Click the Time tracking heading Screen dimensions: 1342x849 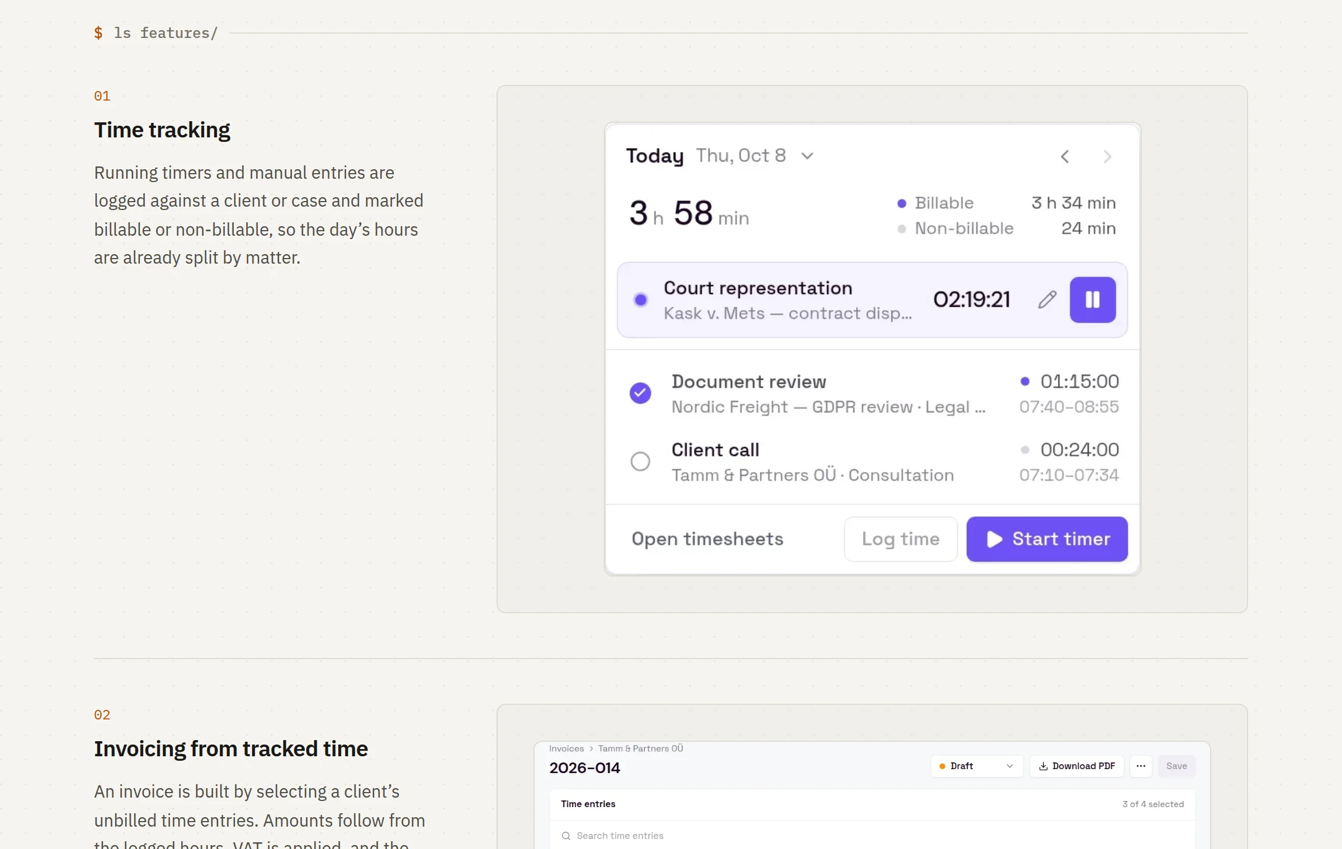click(x=162, y=130)
